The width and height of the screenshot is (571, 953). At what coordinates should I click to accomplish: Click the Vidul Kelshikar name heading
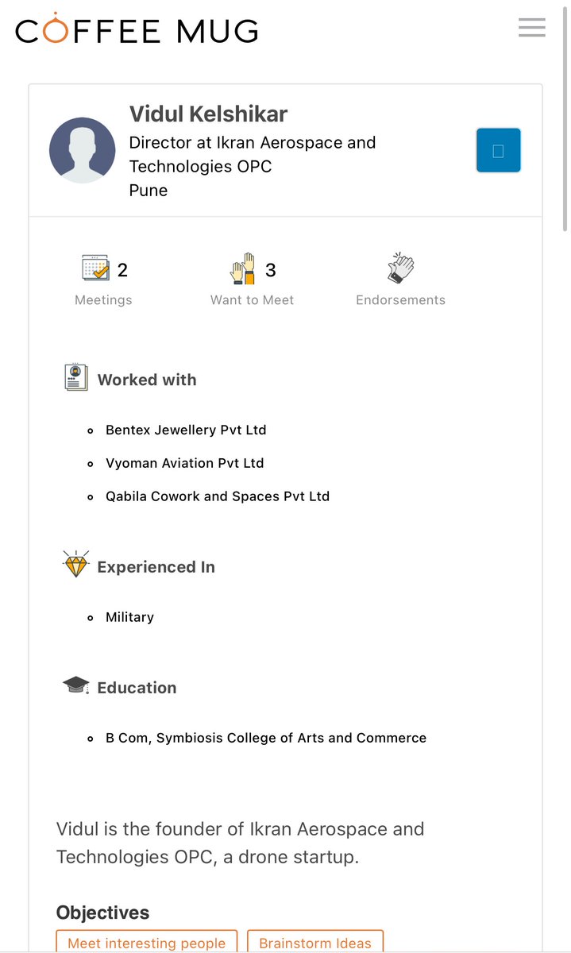[208, 114]
